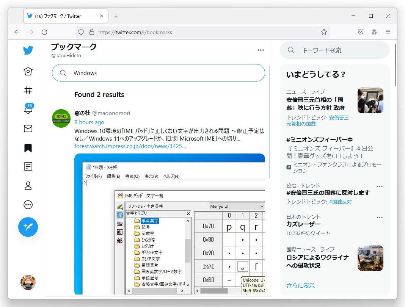
Task: Open Direct Messages via the envelope icon
Action: [x=28, y=128]
